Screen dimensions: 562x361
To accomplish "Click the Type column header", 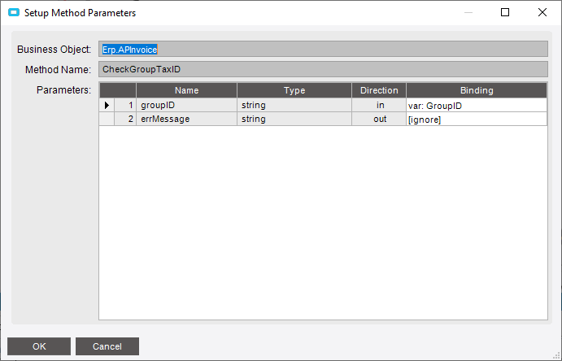I will [294, 90].
